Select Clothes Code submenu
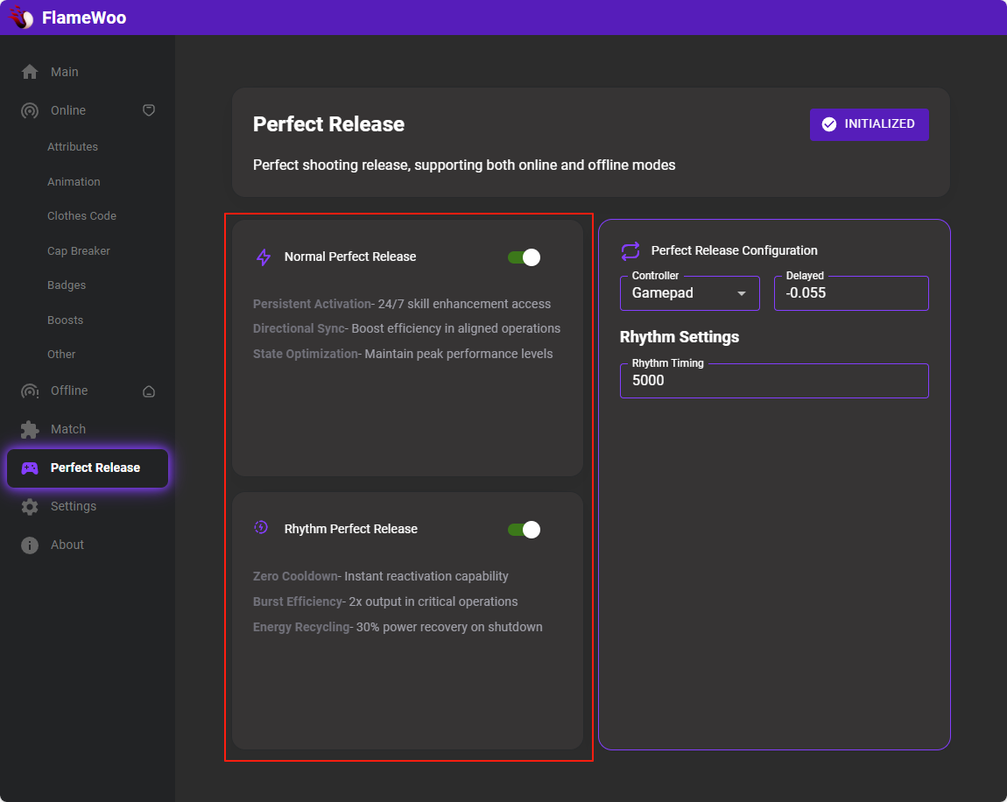1007x802 pixels. tap(81, 215)
